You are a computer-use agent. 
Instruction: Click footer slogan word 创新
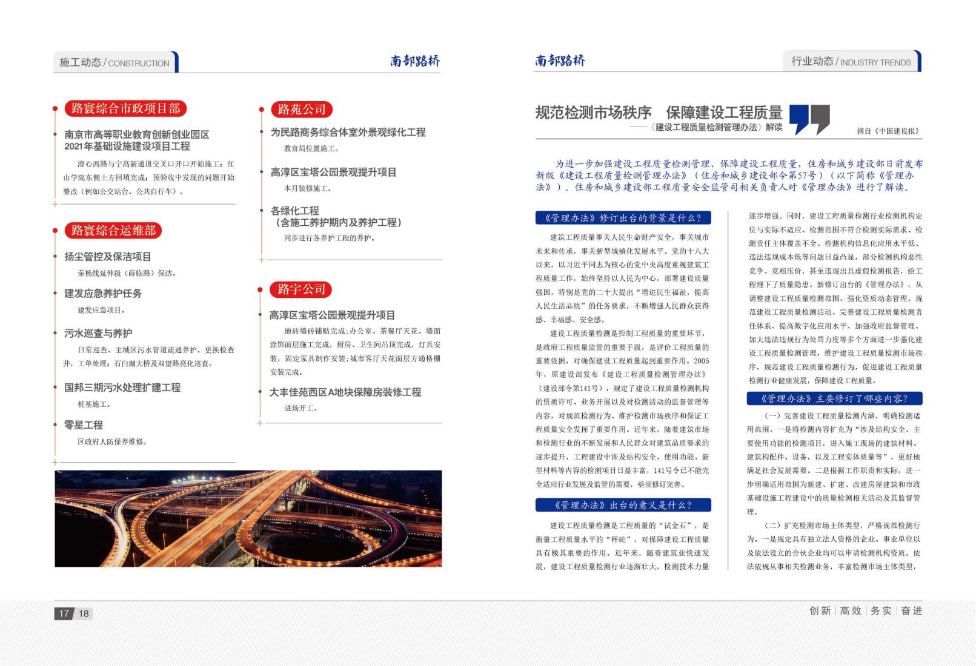point(820,611)
